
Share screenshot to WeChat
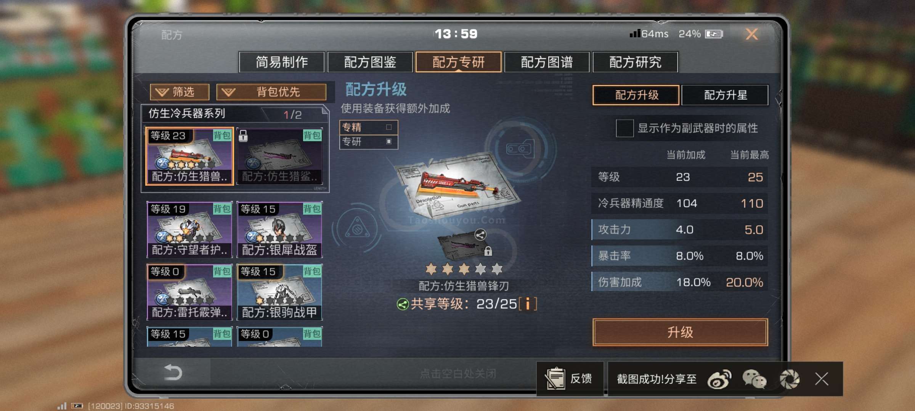pyautogui.click(x=754, y=379)
